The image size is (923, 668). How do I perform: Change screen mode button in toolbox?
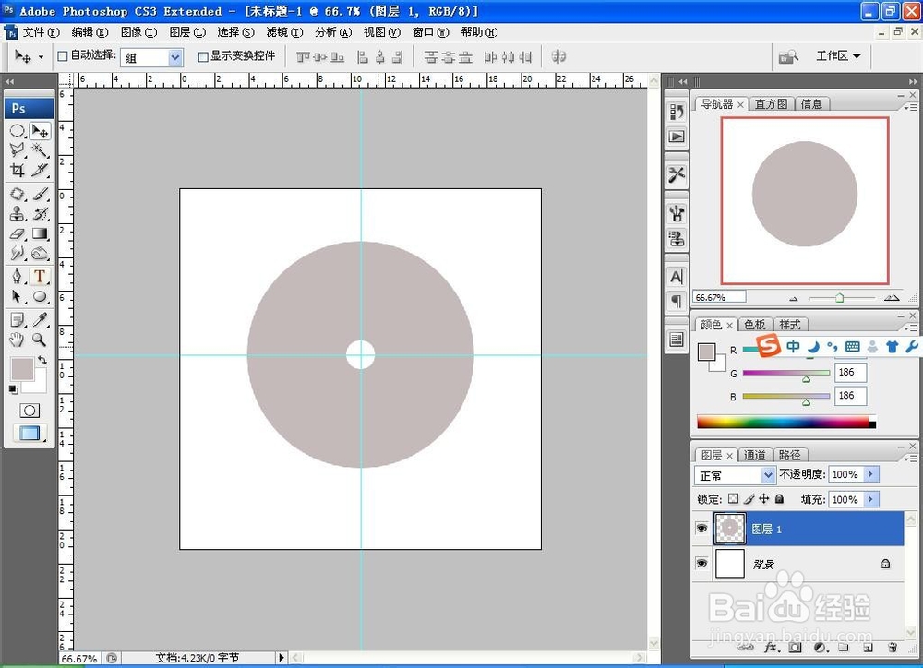point(30,434)
